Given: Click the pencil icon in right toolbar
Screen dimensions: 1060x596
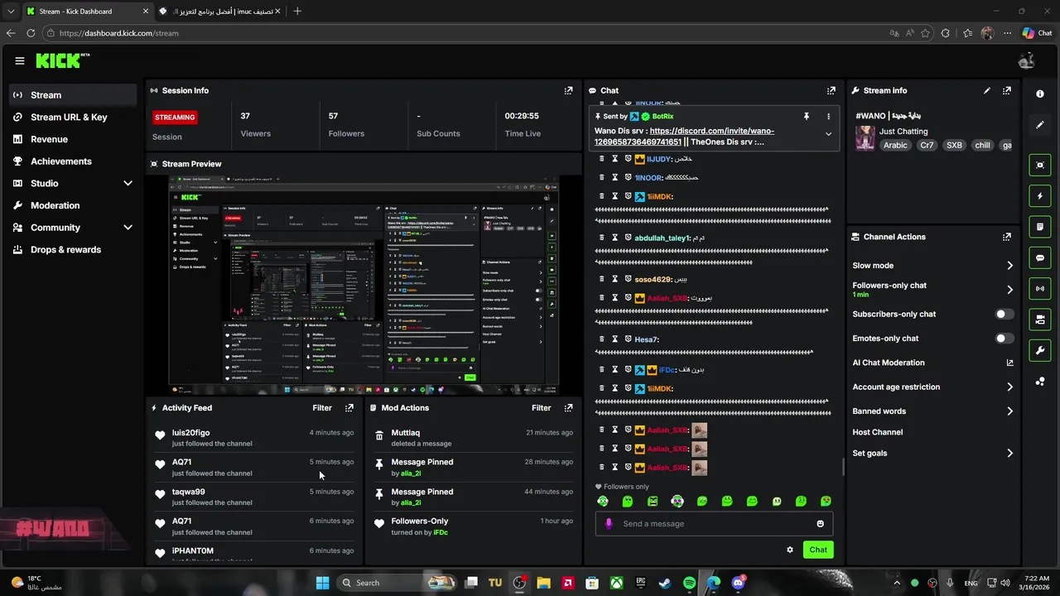Looking at the screenshot, I should coord(1040,125).
